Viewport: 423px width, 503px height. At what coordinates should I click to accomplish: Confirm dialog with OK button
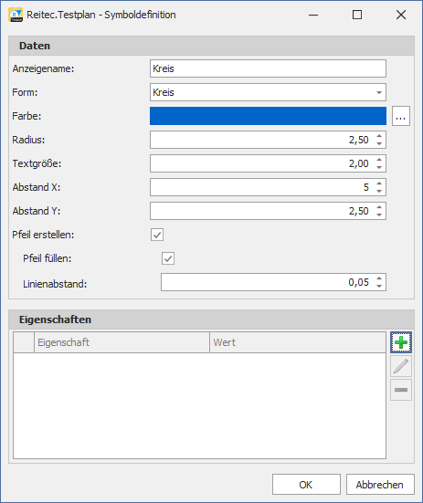pyautogui.click(x=306, y=485)
